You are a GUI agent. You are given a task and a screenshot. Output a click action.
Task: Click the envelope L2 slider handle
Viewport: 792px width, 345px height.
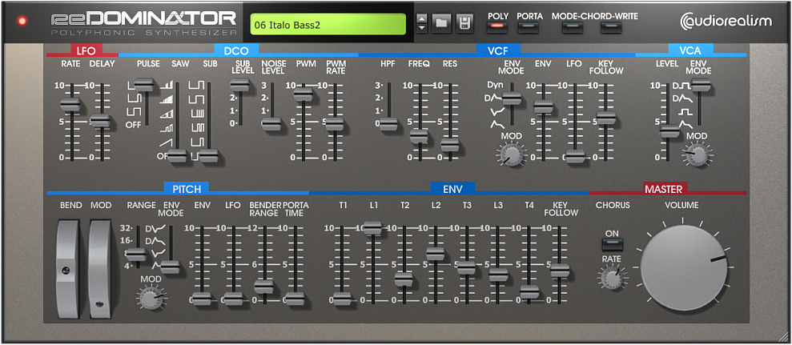436,254
